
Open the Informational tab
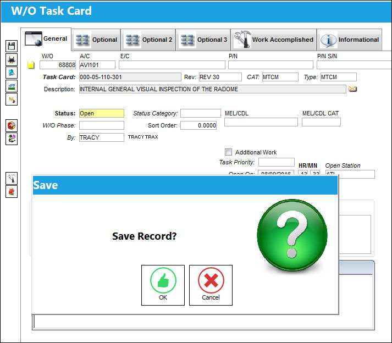[x=350, y=40]
